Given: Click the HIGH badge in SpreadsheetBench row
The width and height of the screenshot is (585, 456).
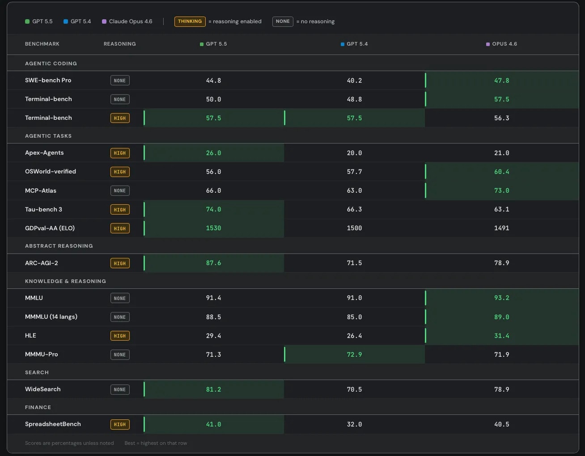Looking at the screenshot, I should click(120, 424).
